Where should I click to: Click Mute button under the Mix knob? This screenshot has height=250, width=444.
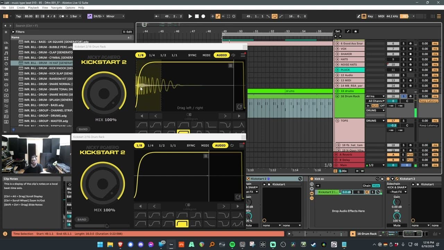[397, 225]
